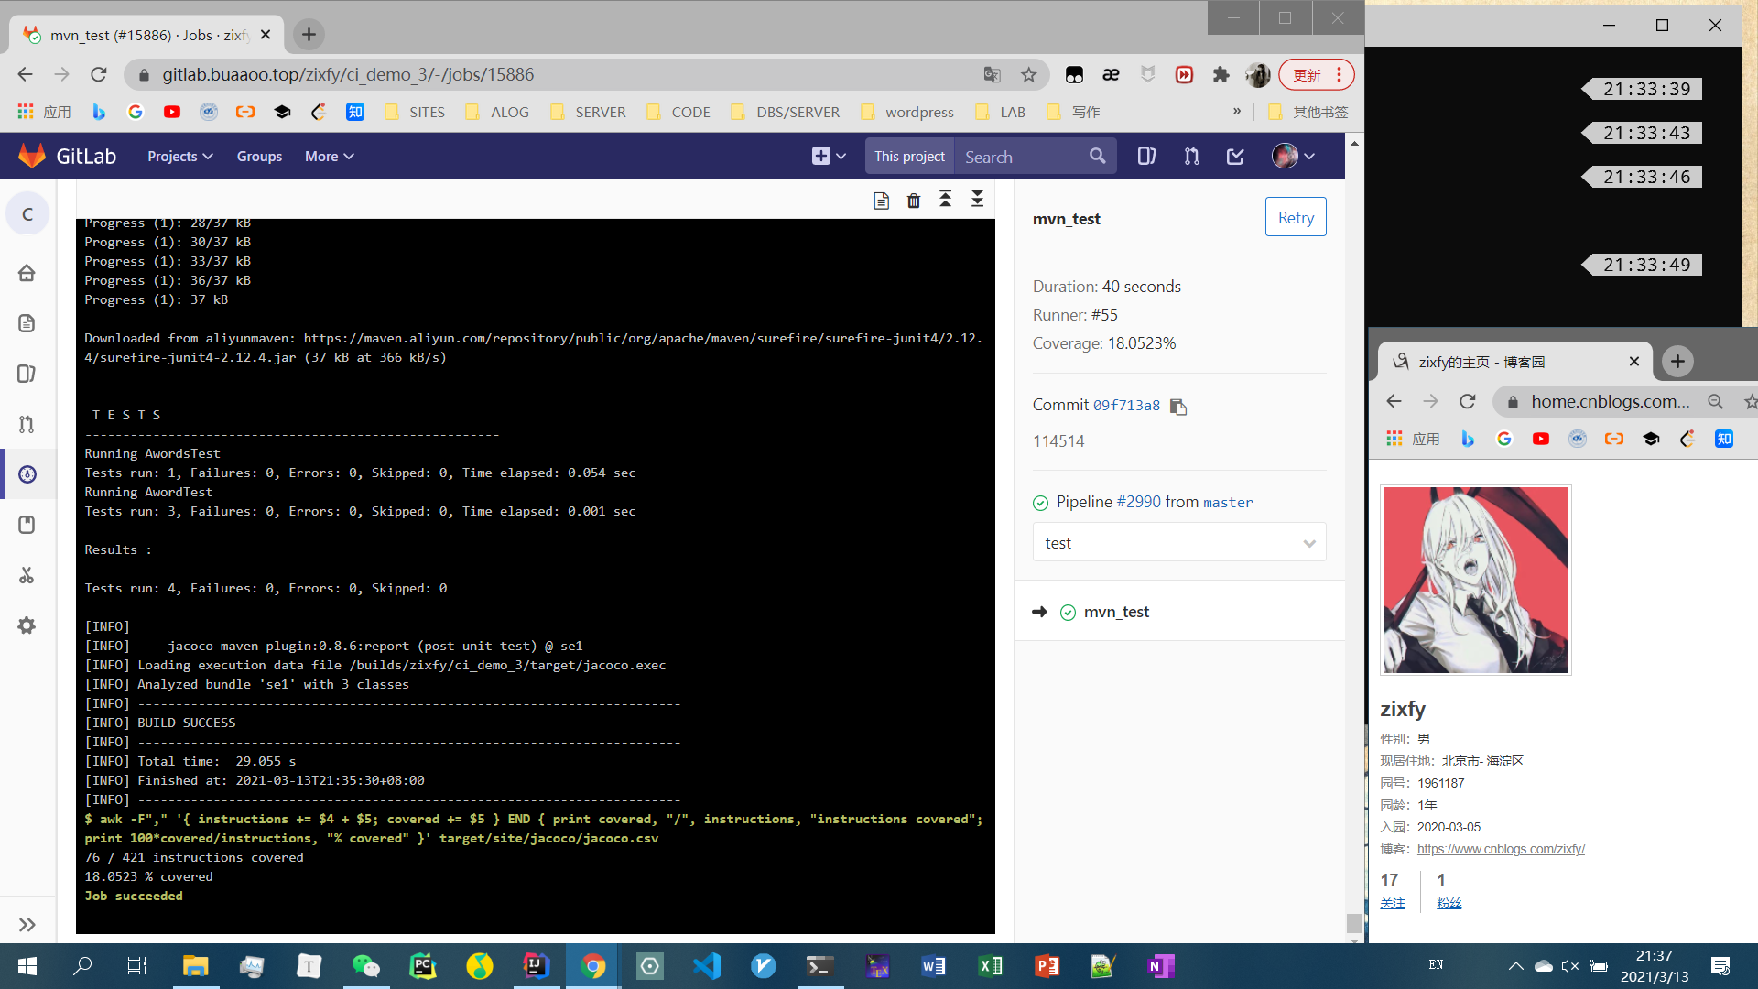This screenshot has width=1758, height=989.
Task: Click the show complete raw log icon
Action: point(881,201)
